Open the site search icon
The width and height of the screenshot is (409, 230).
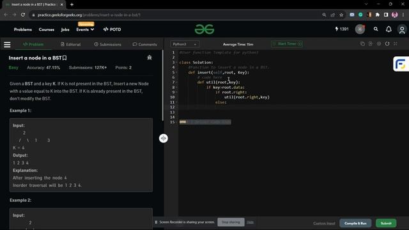click(x=376, y=29)
